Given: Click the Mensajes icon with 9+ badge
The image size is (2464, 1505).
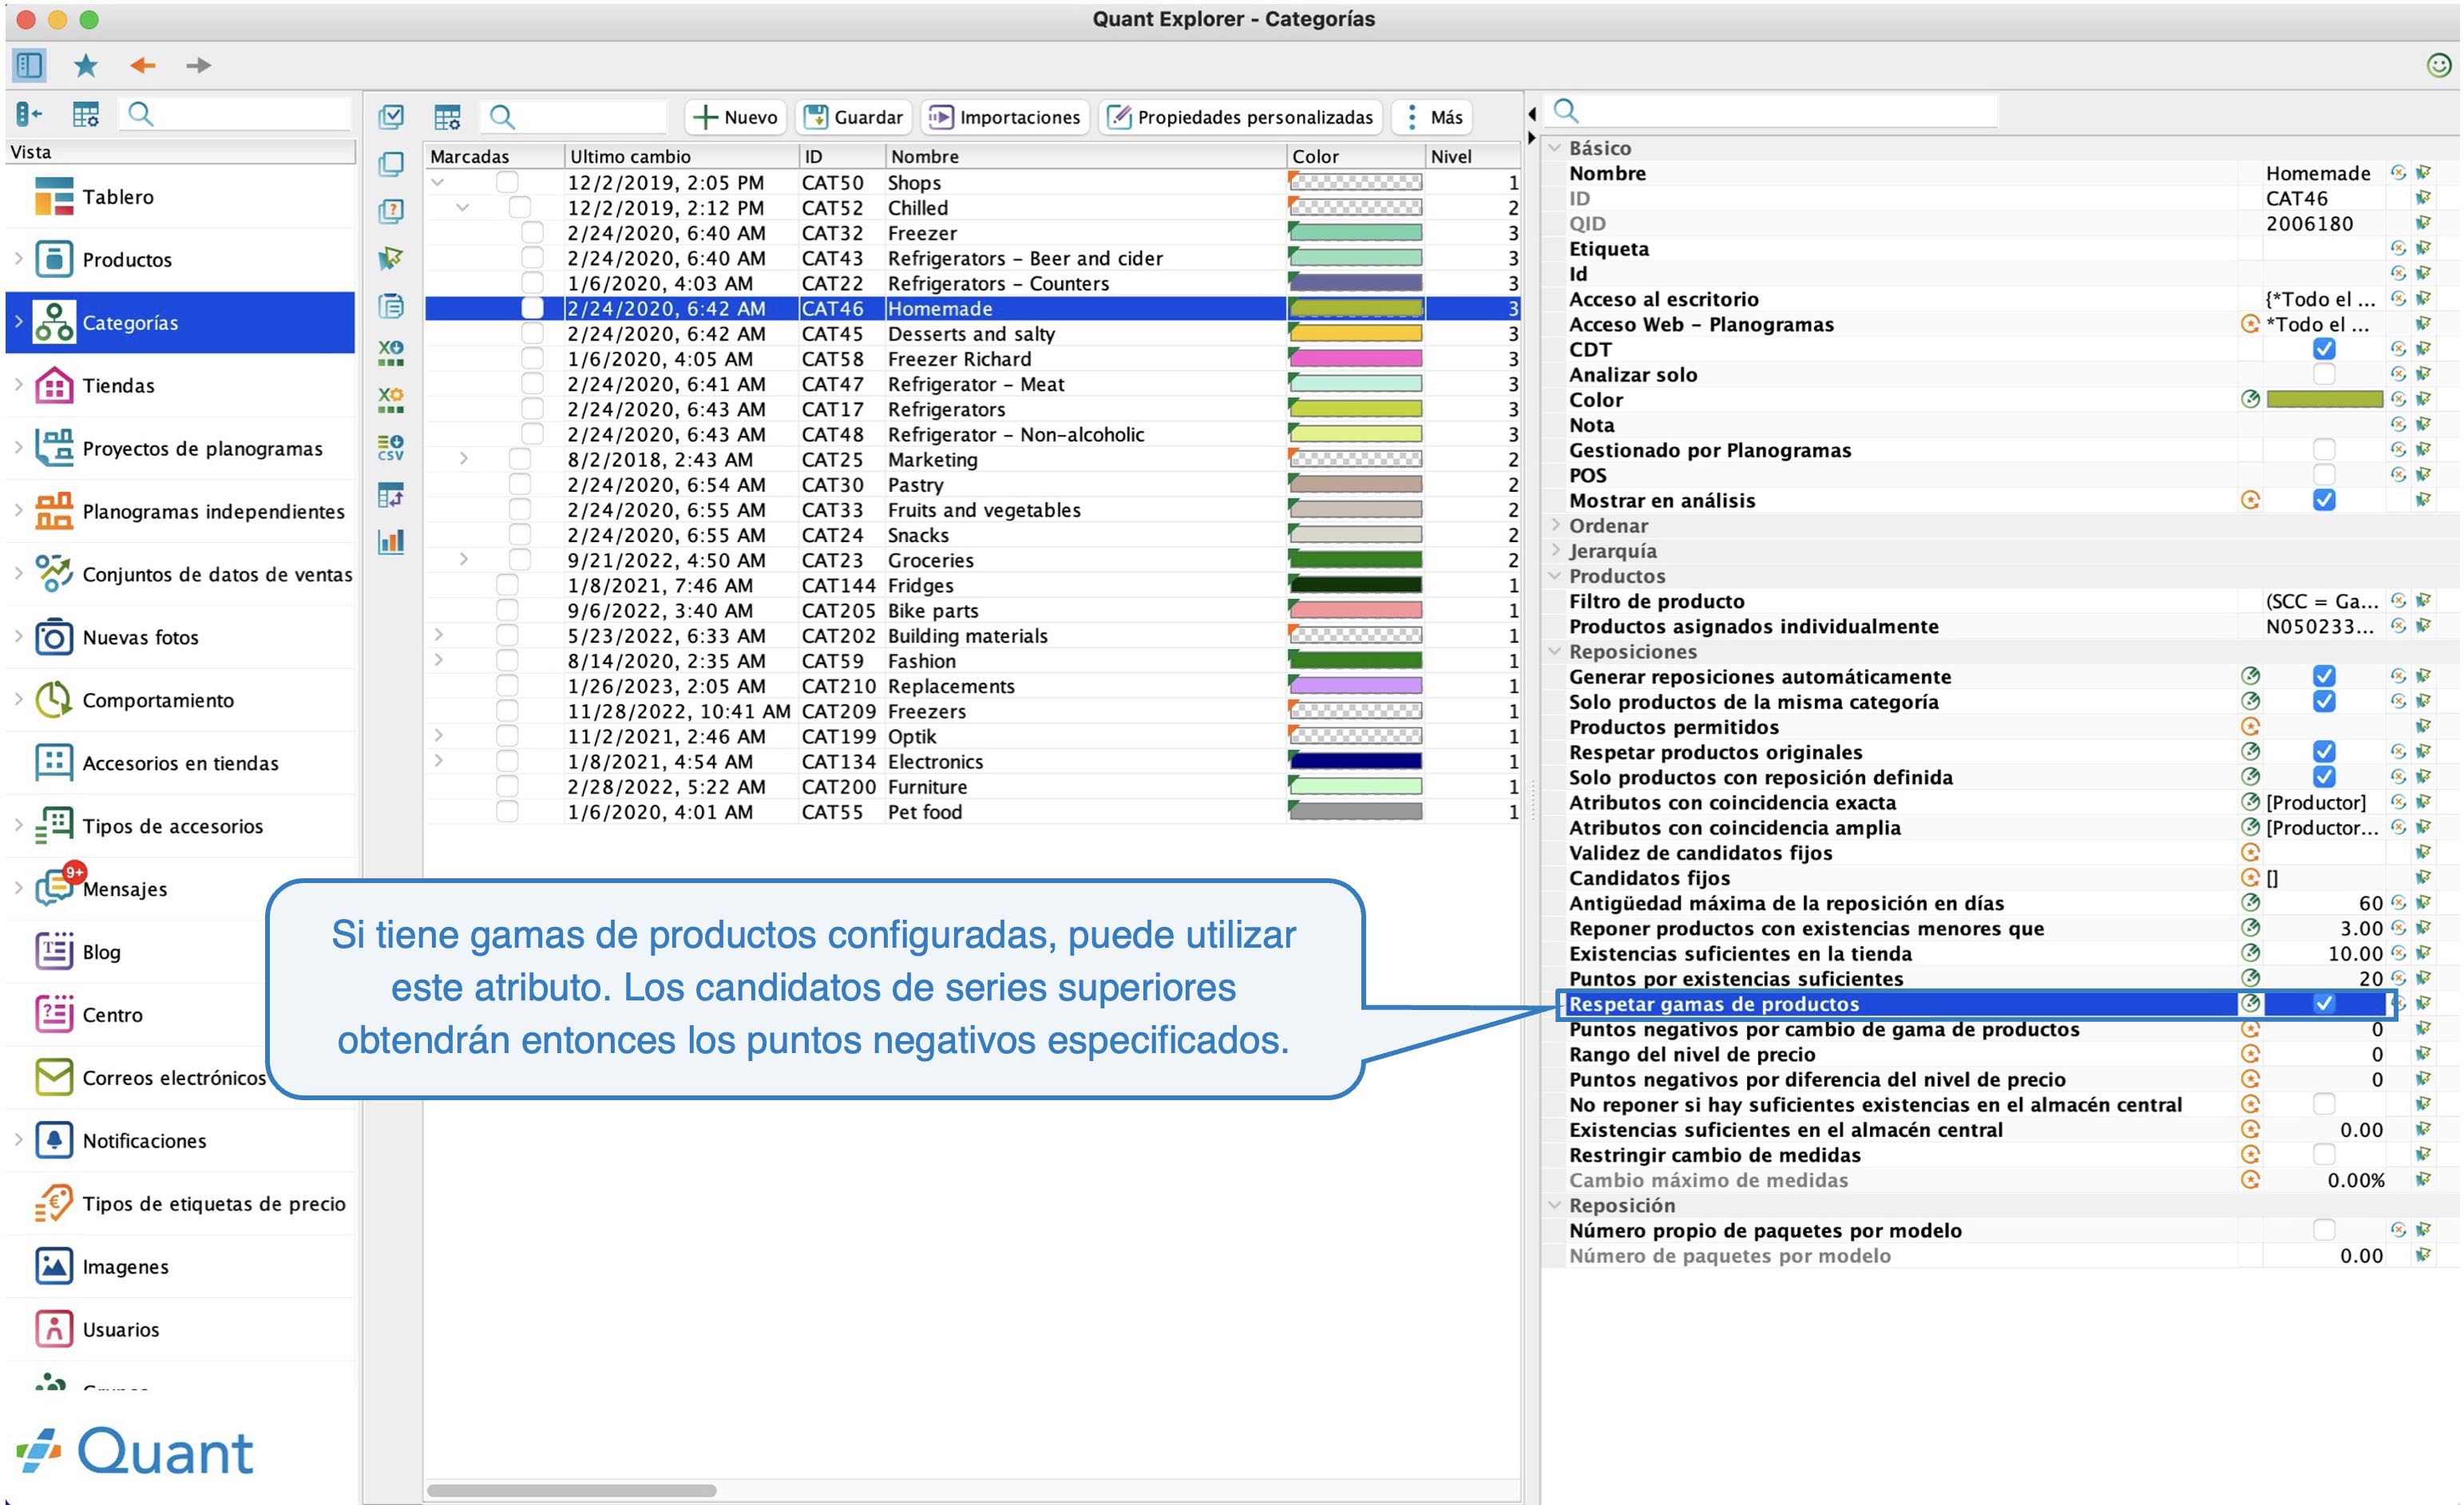Looking at the screenshot, I should click(x=55, y=888).
